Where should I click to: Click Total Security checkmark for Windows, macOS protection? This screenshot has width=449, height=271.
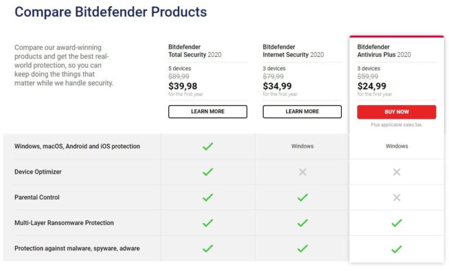coord(208,146)
